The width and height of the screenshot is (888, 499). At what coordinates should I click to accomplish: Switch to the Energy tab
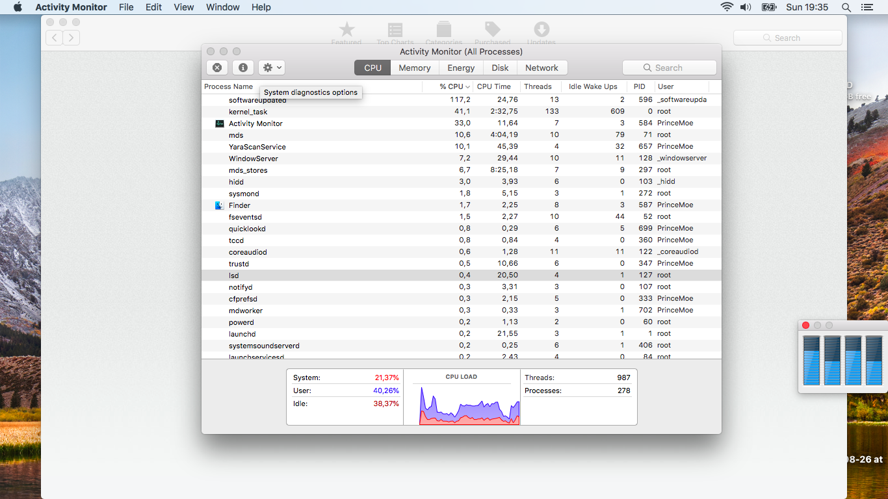[461, 68]
